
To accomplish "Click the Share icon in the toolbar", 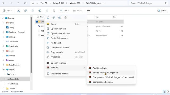I will click(x=47, y=11).
